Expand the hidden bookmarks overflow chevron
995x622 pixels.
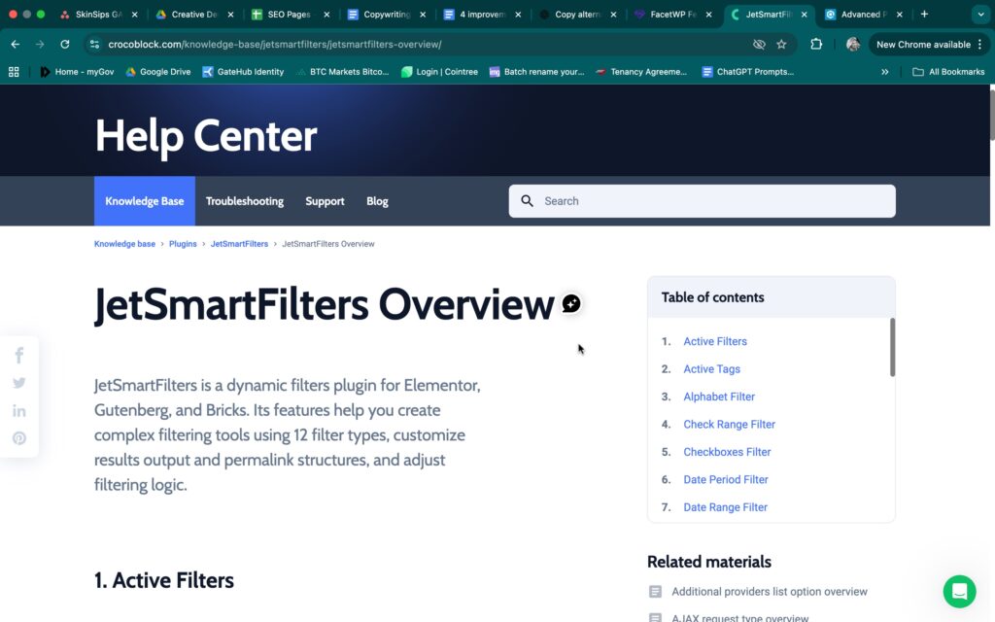[884, 72]
